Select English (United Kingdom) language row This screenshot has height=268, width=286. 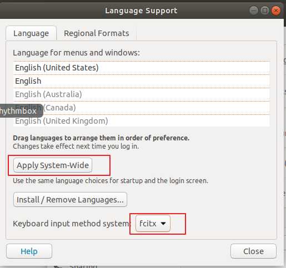(x=142, y=121)
